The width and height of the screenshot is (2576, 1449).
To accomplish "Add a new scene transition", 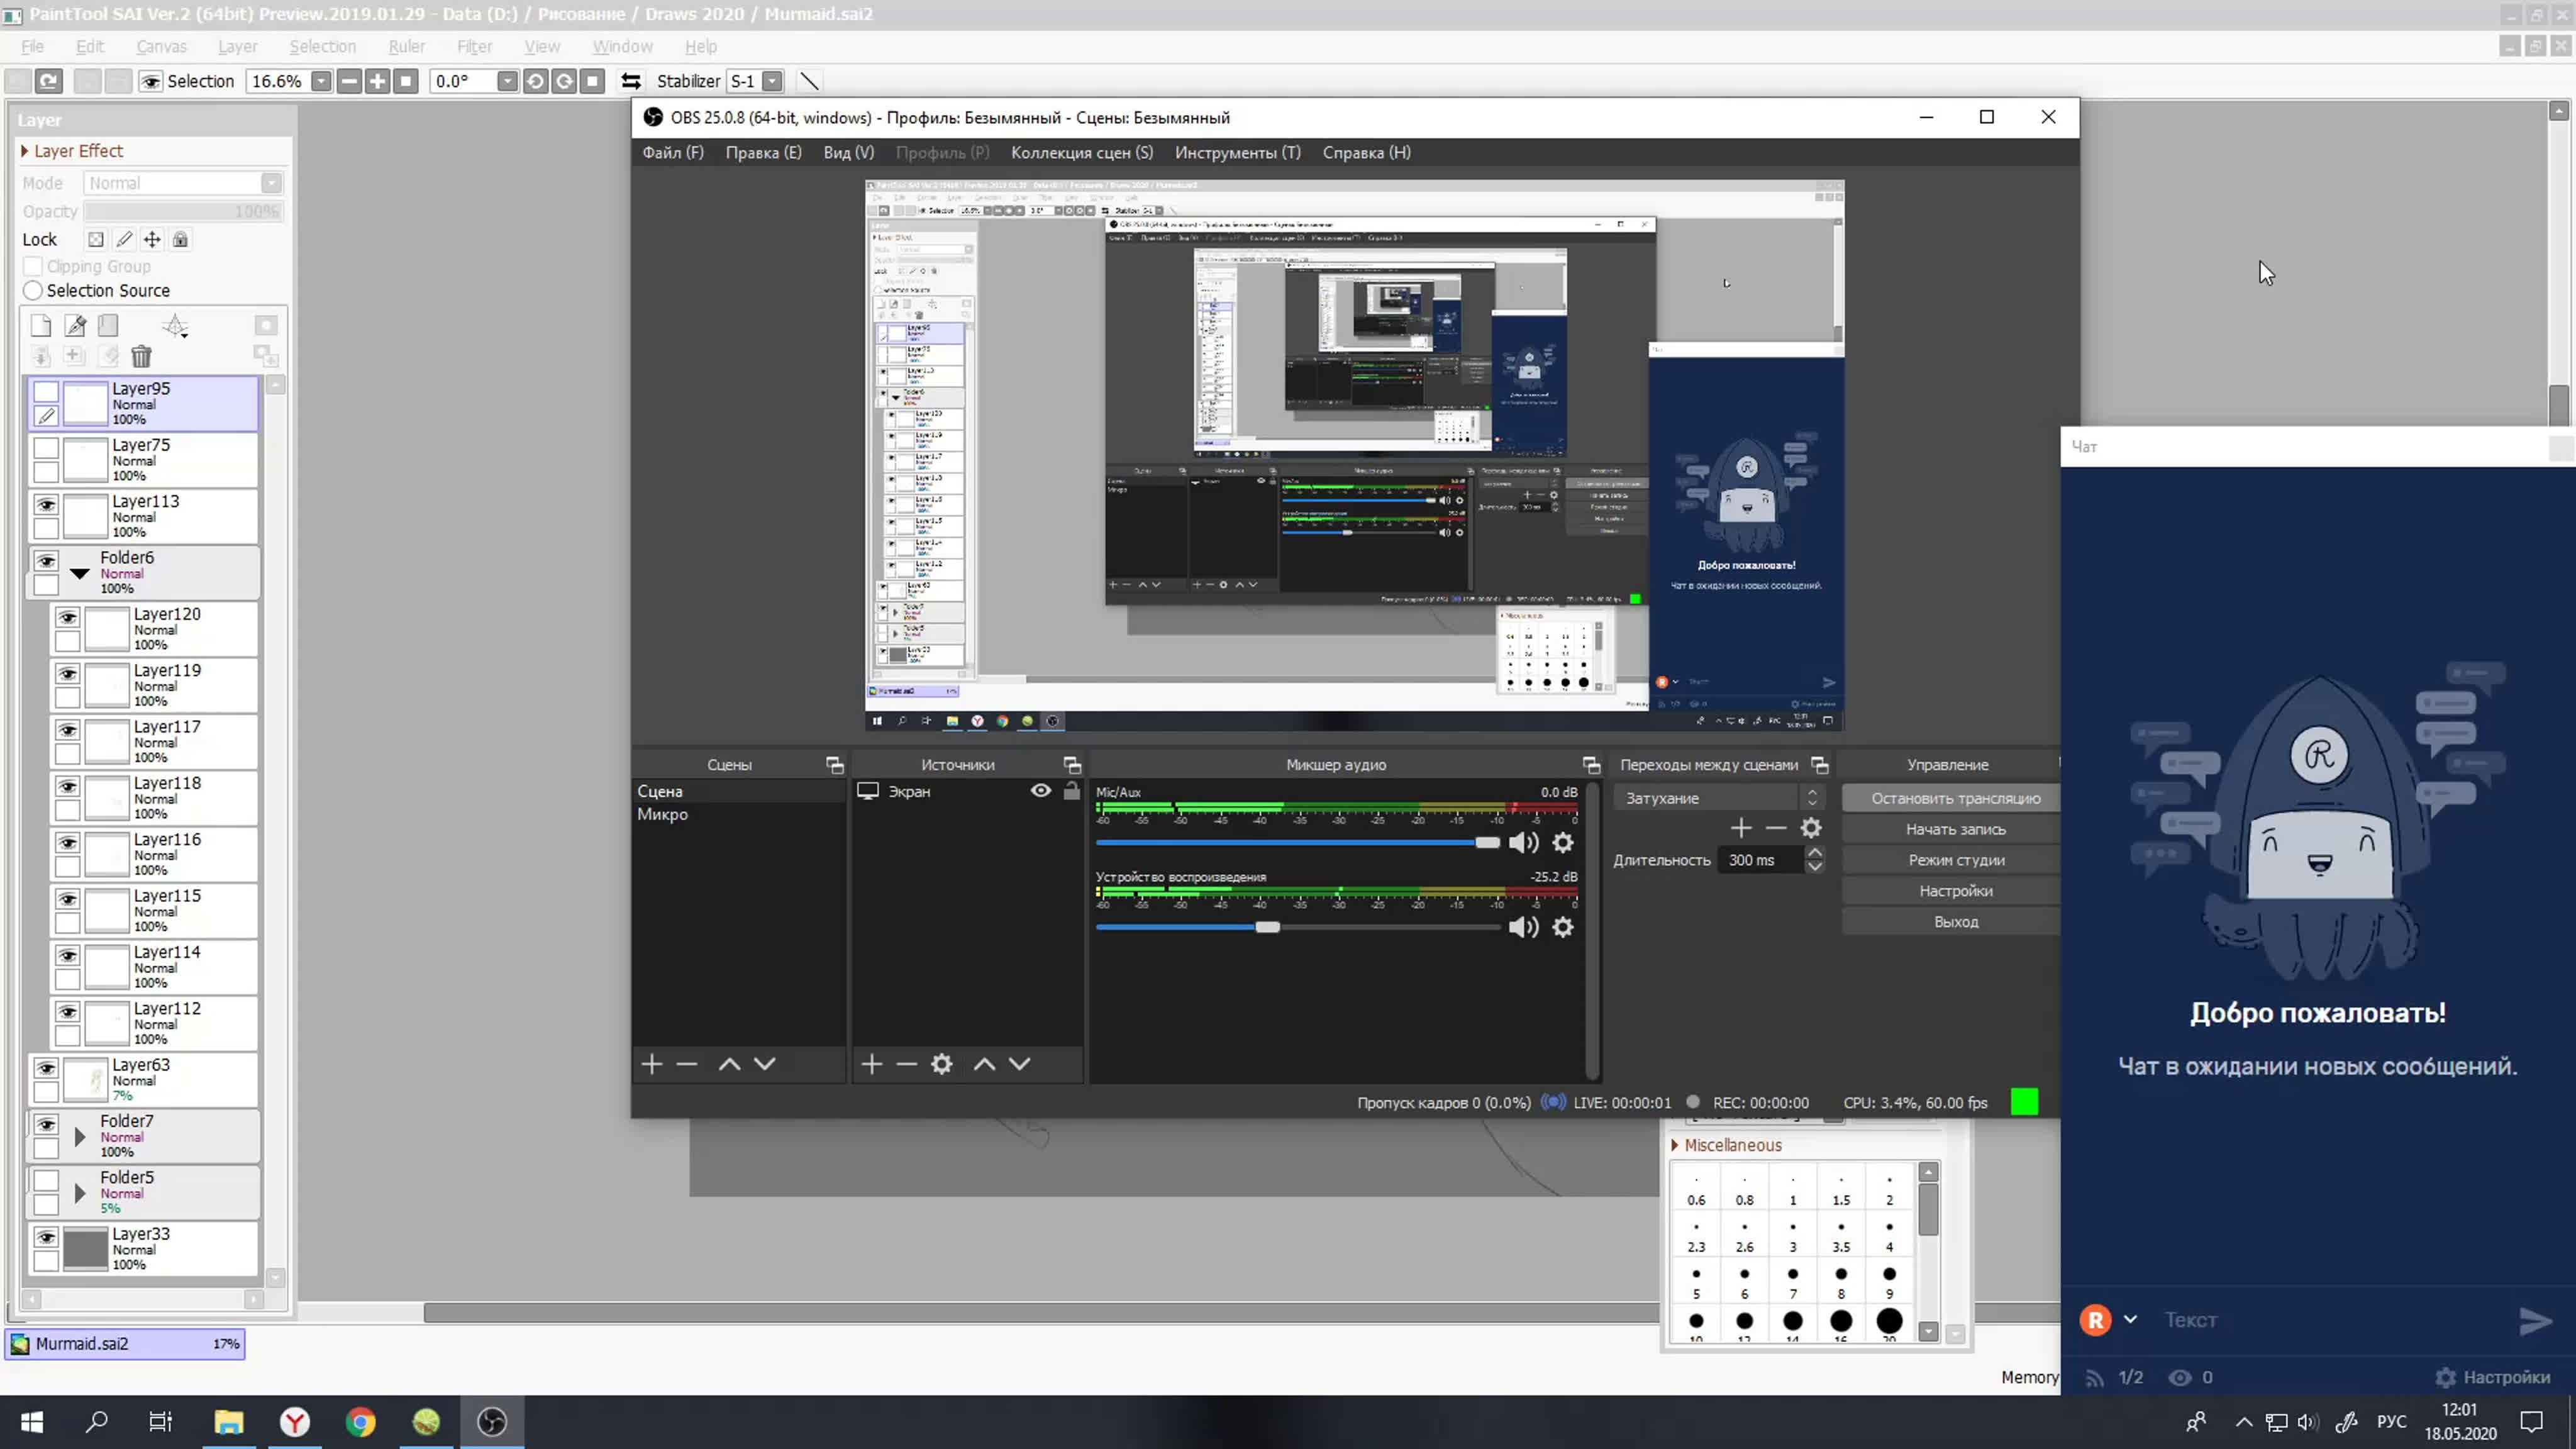I will pyautogui.click(x=1741, y=829).
